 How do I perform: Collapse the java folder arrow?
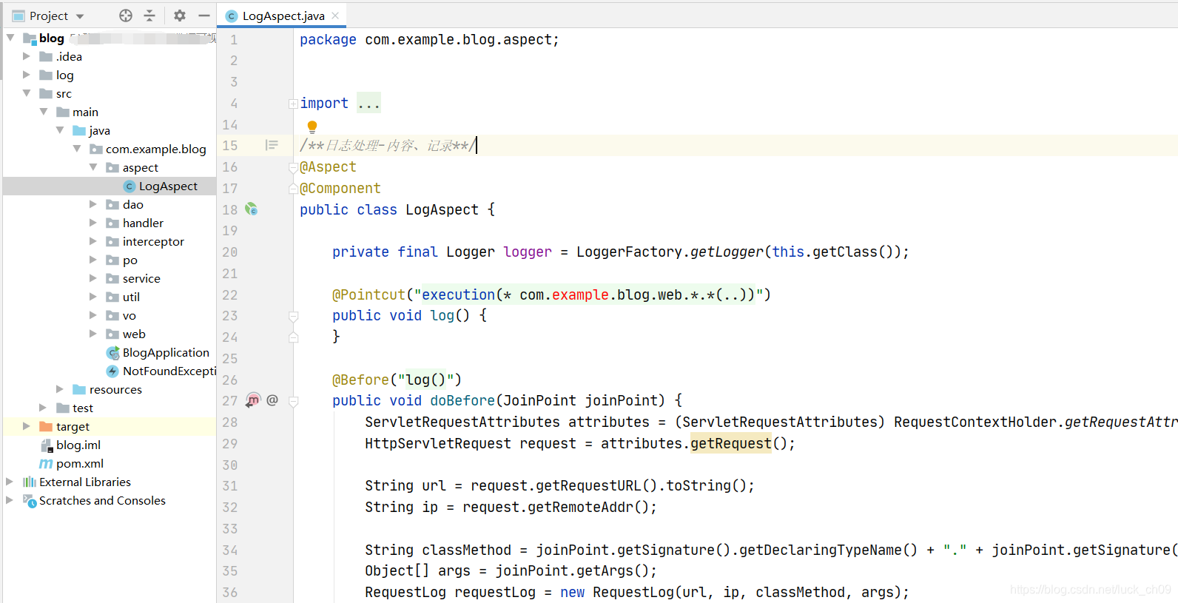pos(60,130)
